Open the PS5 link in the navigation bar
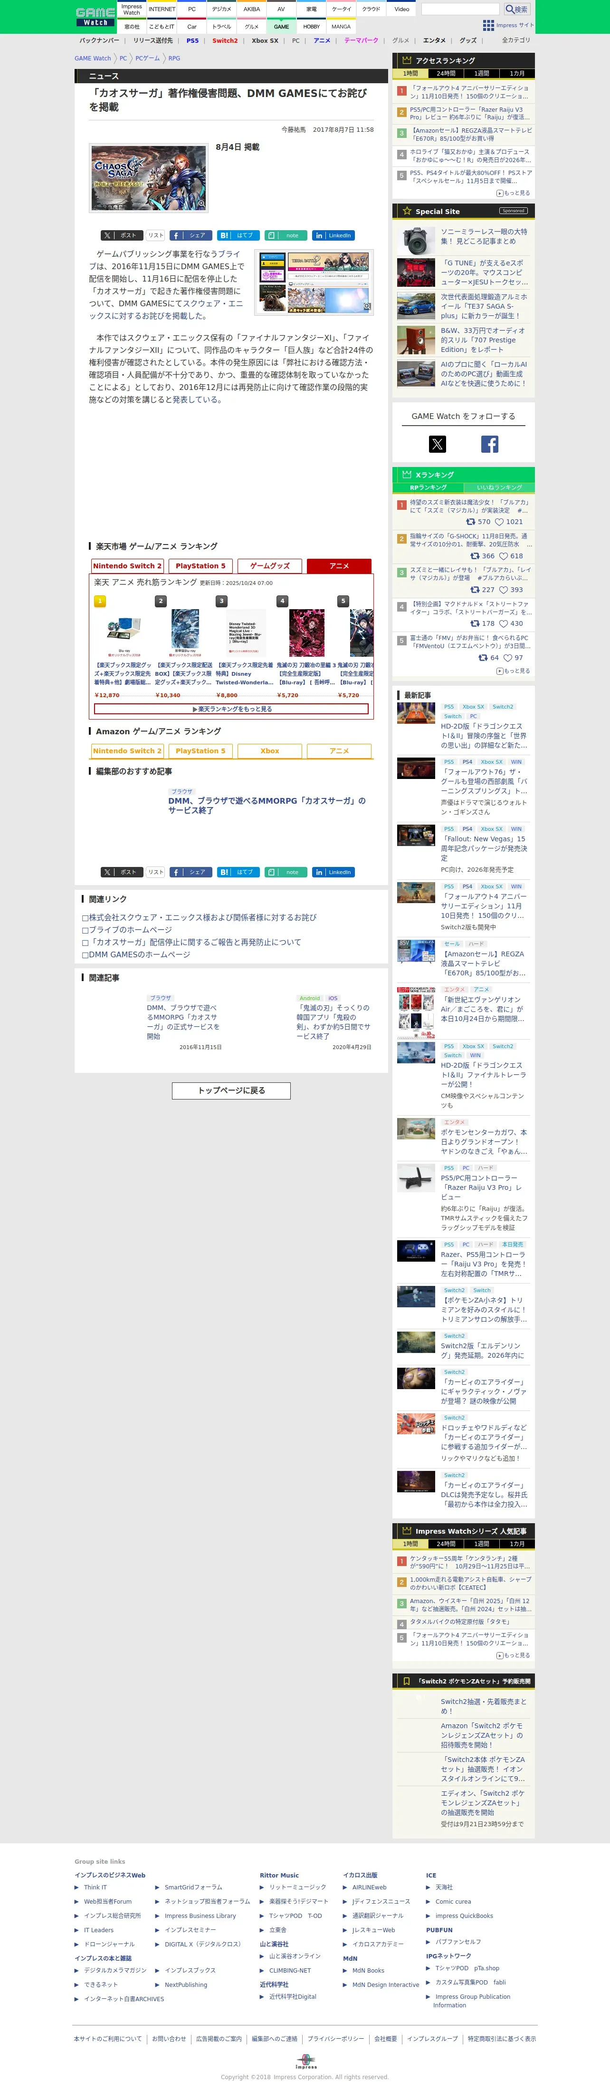This screenshot has width=610, height=2082. coord(192,40)
